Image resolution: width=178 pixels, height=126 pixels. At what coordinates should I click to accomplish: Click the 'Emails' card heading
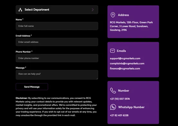121,51
